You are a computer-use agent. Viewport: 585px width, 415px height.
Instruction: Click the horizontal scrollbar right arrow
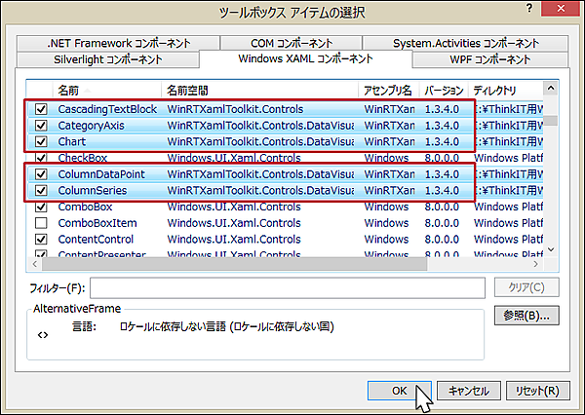coord(537,265)
